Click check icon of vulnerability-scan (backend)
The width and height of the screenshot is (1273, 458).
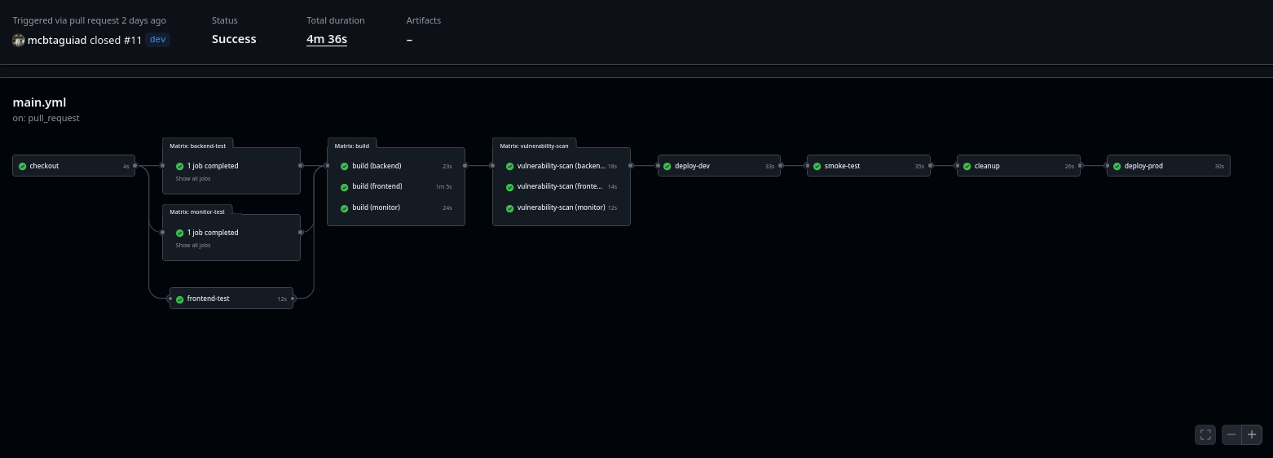click(510, 166)
